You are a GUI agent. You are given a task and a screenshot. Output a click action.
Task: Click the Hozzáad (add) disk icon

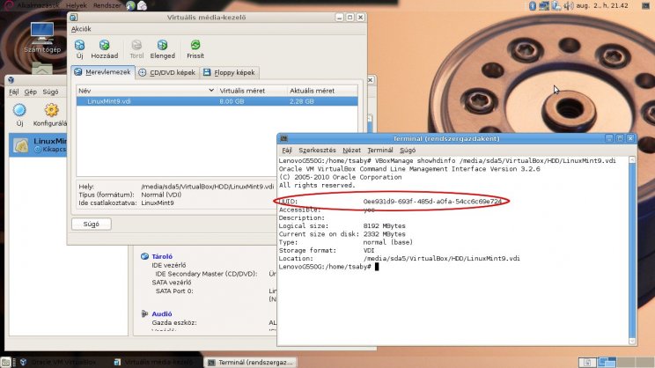coord(105,45)
